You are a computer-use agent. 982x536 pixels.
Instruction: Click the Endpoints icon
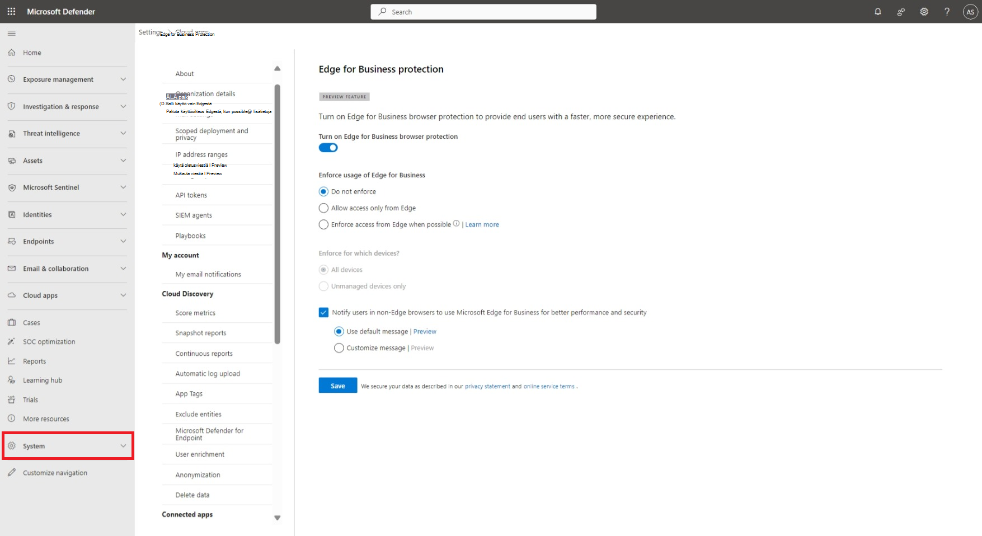click(11, 241)
